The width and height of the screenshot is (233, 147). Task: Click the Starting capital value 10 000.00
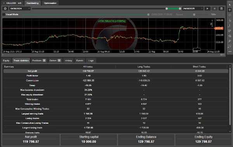[89, 142]
